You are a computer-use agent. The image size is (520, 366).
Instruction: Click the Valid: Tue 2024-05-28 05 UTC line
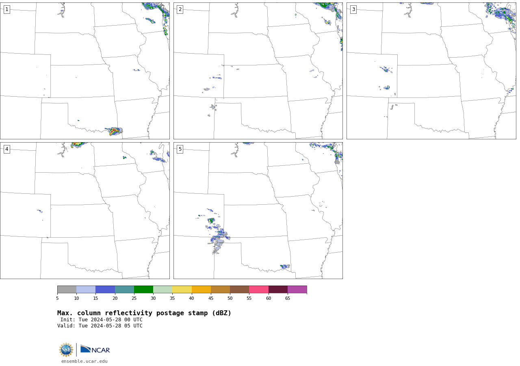tap(100, 326)
